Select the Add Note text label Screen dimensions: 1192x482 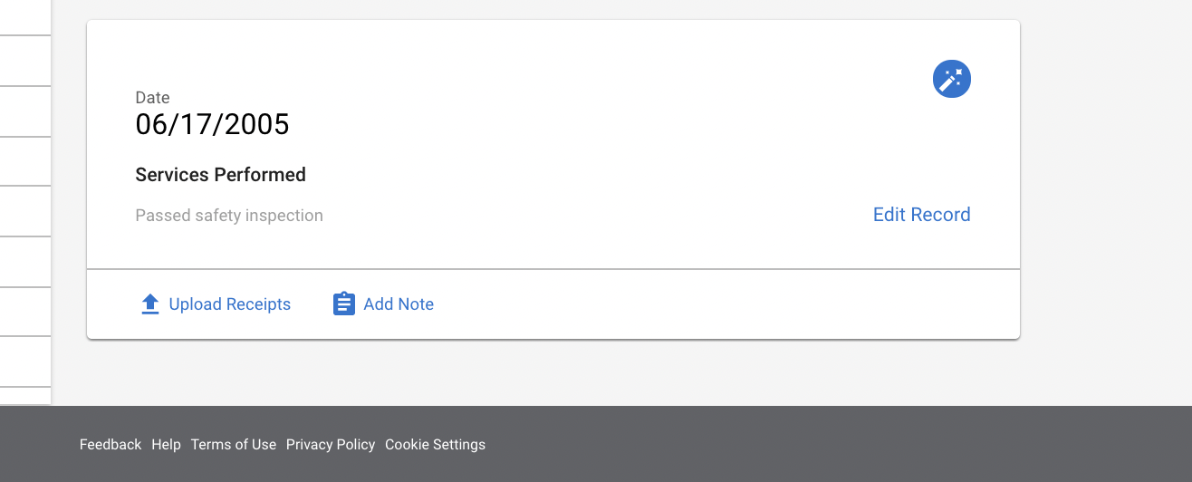tap(399, 304)
